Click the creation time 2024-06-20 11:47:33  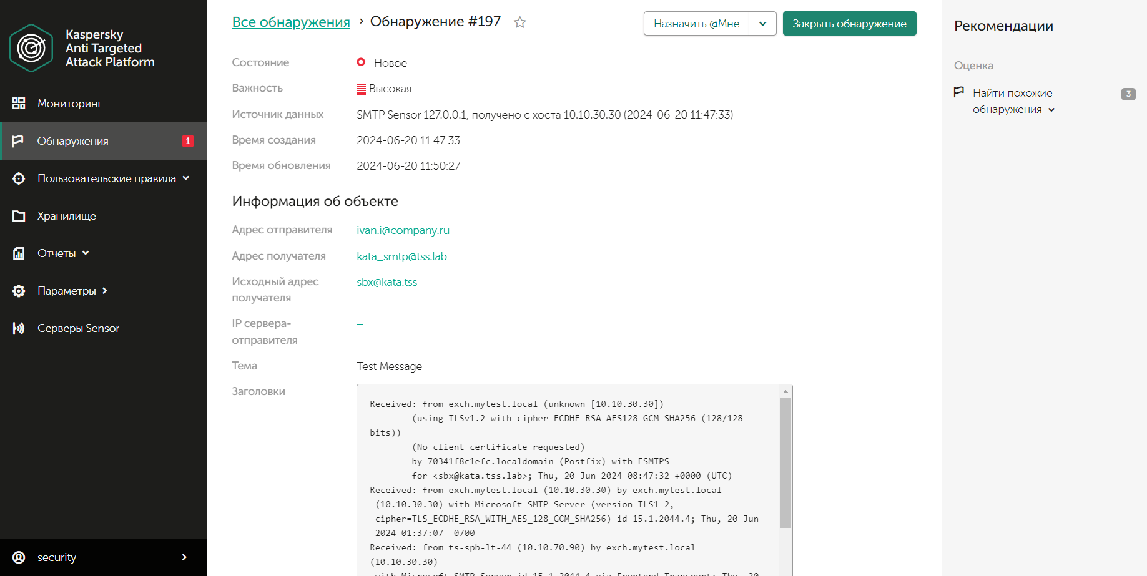[408, 140]
